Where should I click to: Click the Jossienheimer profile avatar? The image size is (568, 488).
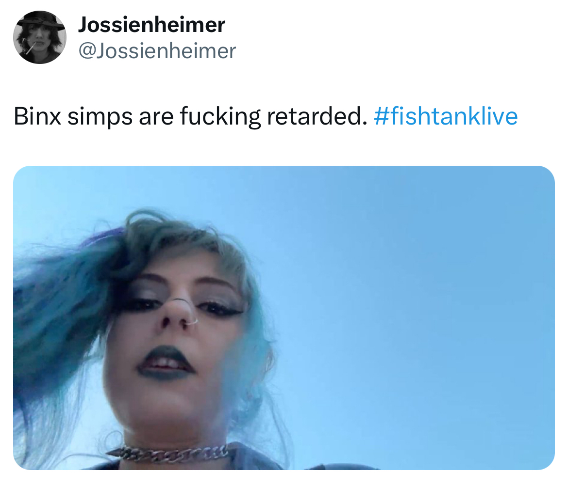pyautogui.click(x=40, y=37)
